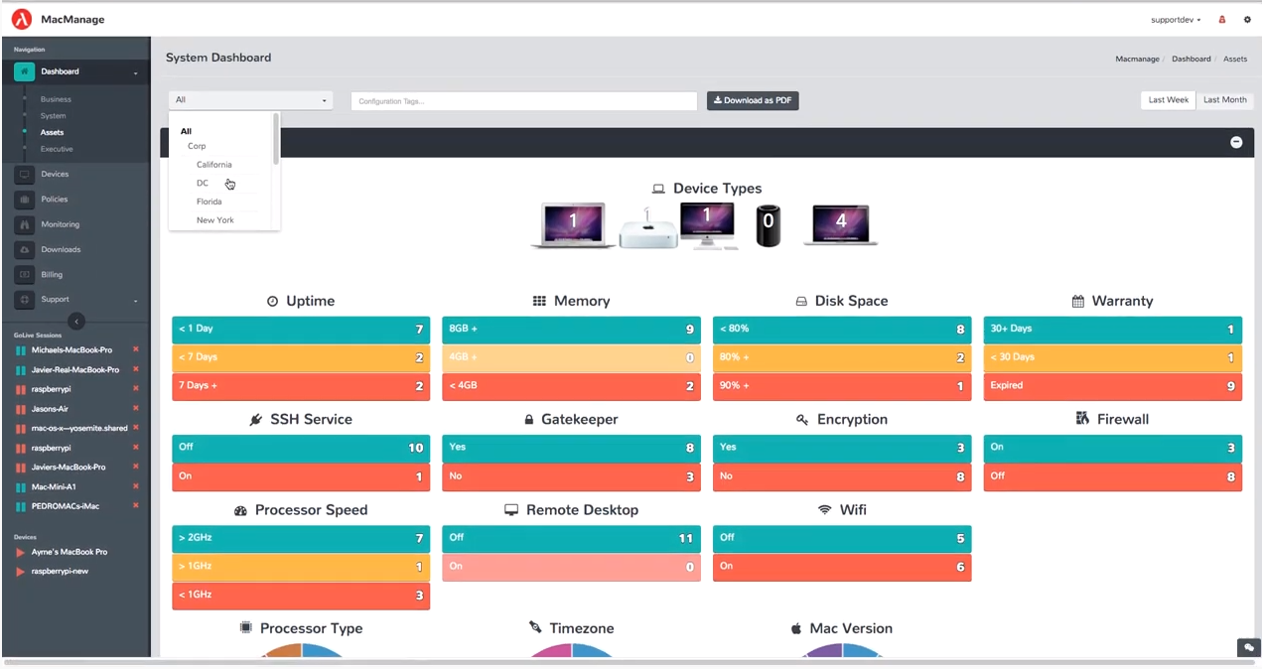This screenshot has height=669, width=1262.
Task: Click Download as PDF button
Action: (x=753, y=100)
